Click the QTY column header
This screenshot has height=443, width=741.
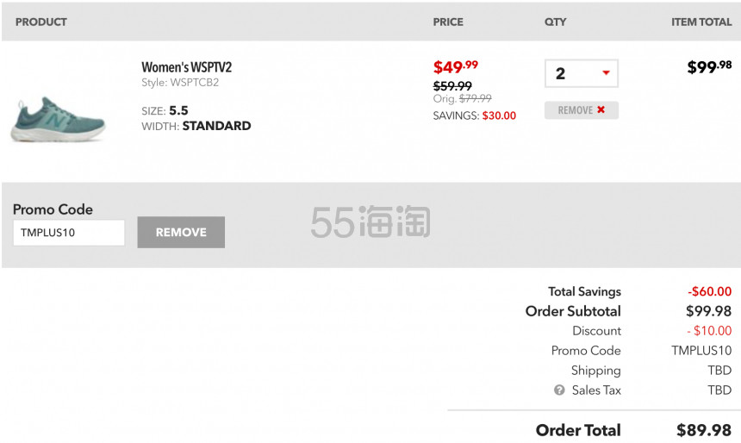555,22
